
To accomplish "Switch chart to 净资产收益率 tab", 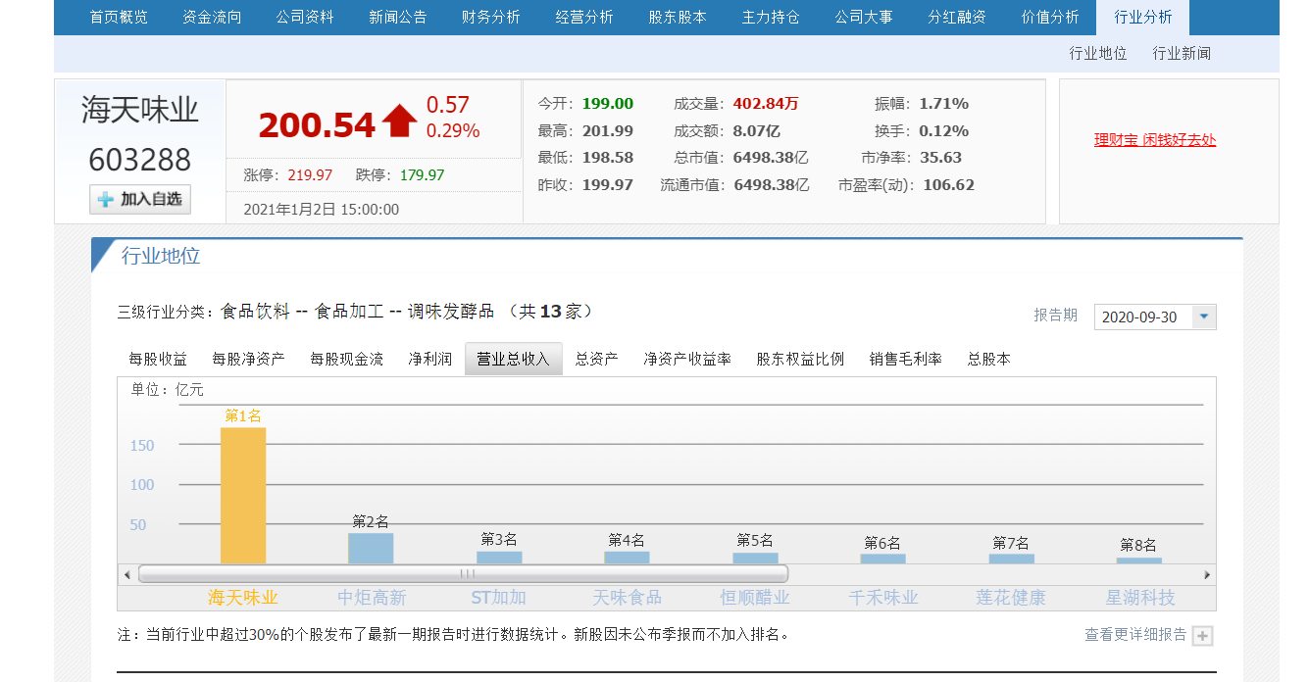I will (x=687, y=360).
